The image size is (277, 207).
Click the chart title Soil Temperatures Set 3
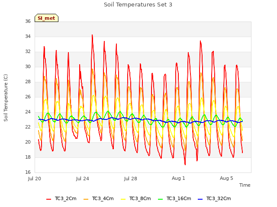[138, 5]
